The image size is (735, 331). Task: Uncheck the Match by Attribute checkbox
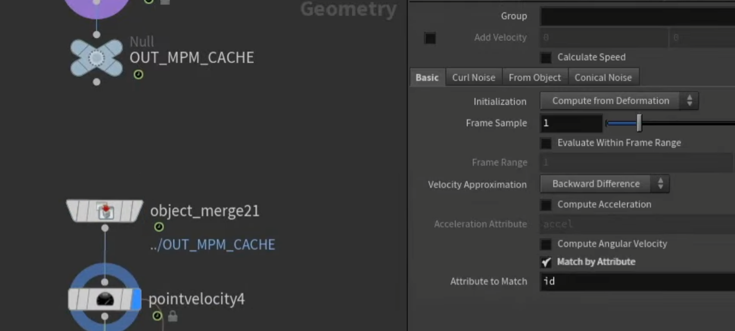tap(546, 262)
